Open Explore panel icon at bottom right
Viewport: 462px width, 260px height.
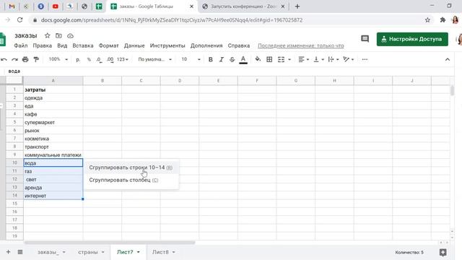(443, 252)
